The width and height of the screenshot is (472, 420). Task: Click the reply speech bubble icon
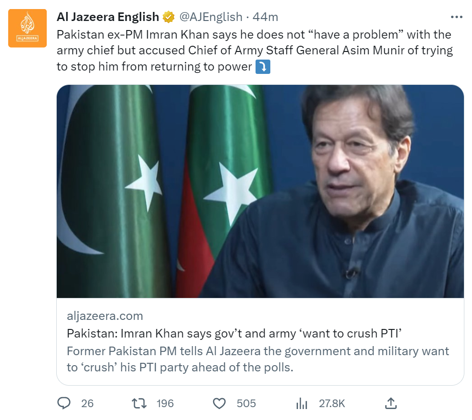64,403
